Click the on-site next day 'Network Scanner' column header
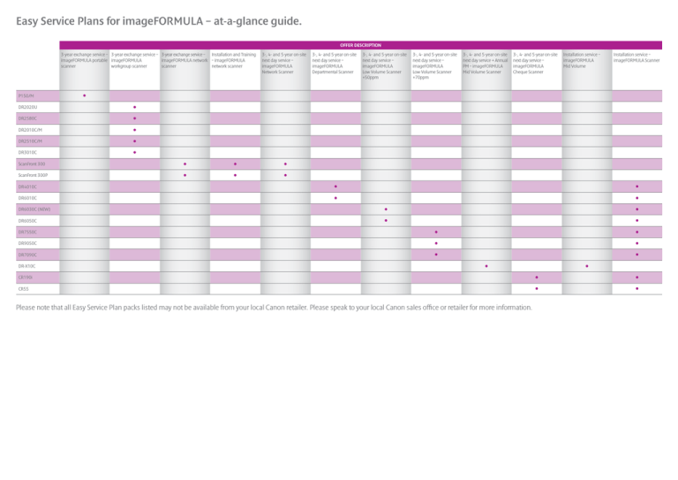The width and height of the screenshot is (678, 480). 285,63
